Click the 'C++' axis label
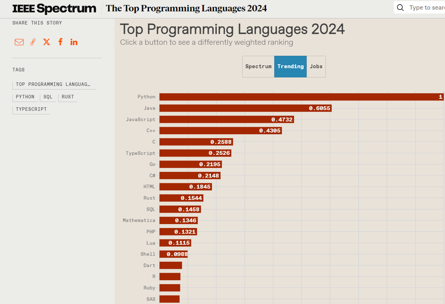 [x=151, y=131]
